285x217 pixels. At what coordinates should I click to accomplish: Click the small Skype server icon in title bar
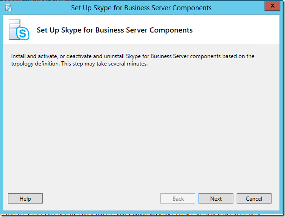pos(8,8)
